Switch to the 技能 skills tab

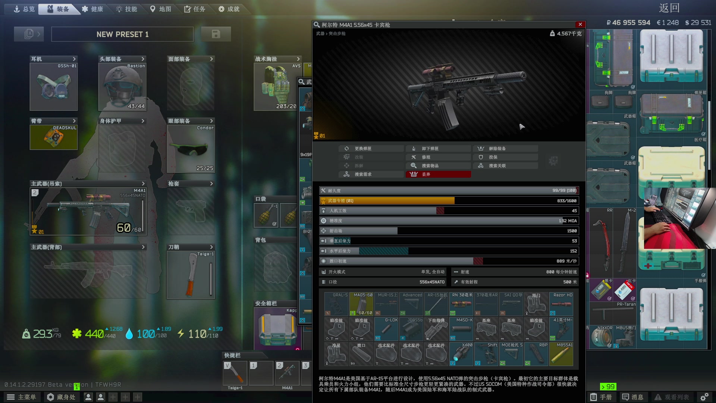(x=127, y=9)
